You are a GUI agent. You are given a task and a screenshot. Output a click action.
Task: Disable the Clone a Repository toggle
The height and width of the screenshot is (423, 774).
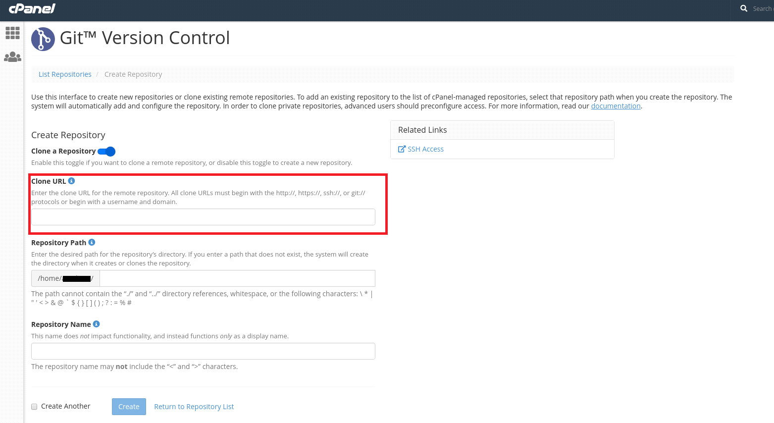pos(106,151)
